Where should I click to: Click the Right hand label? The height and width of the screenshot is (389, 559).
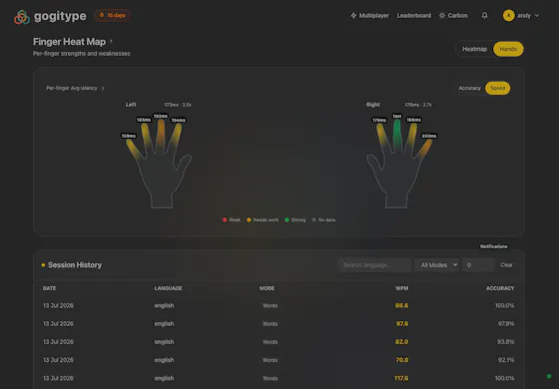click(x=373, y=105)
